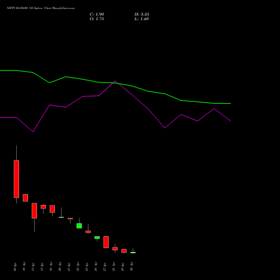280x280 pixels.
Task: Click the tallest red candlestick at chart start
Action: coord(16,179)
